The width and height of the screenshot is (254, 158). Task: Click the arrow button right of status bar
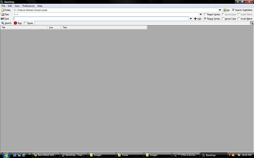(252, 23)
